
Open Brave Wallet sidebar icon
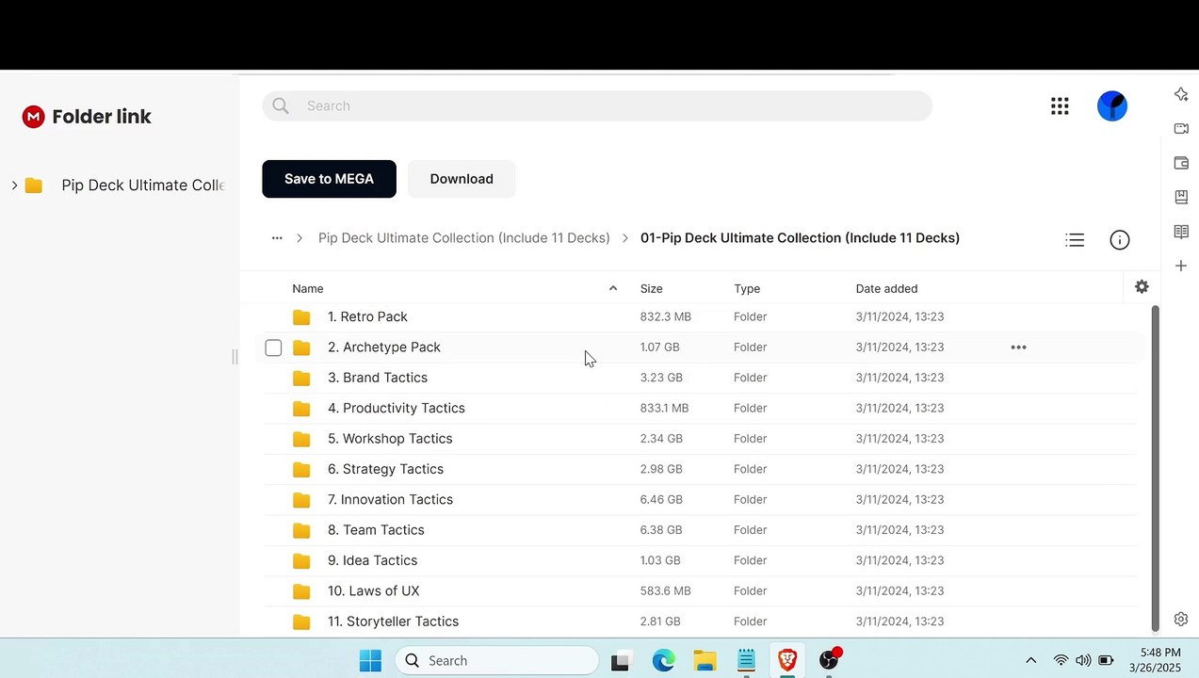(1181, 163)
